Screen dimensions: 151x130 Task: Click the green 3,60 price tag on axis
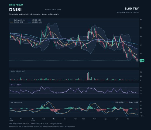(142, 60)
